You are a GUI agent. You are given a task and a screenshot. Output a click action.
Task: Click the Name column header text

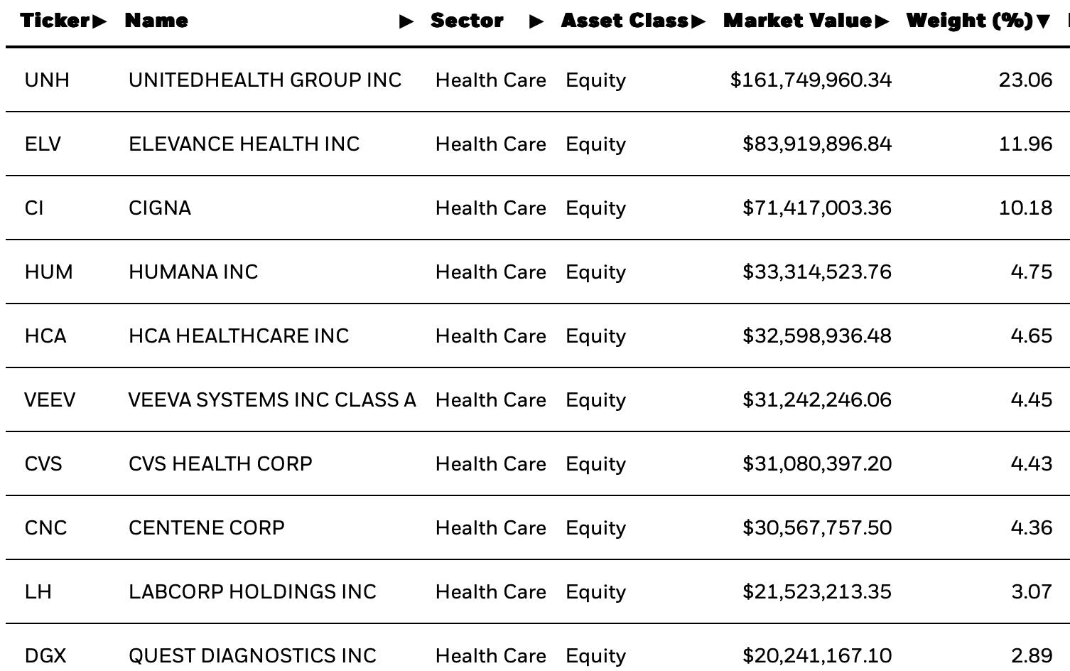156,21
